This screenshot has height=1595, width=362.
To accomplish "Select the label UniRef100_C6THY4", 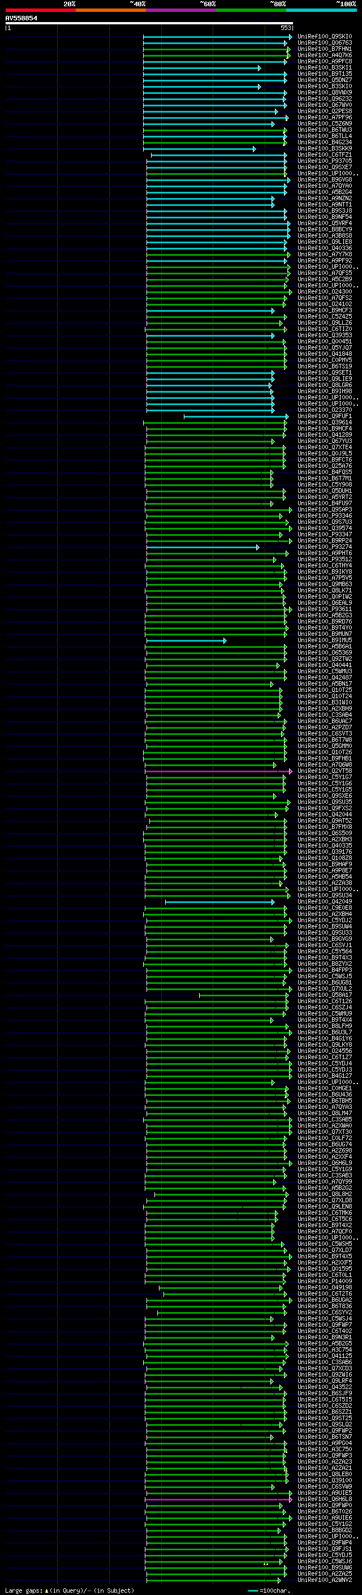I will (x=325, y=566).
